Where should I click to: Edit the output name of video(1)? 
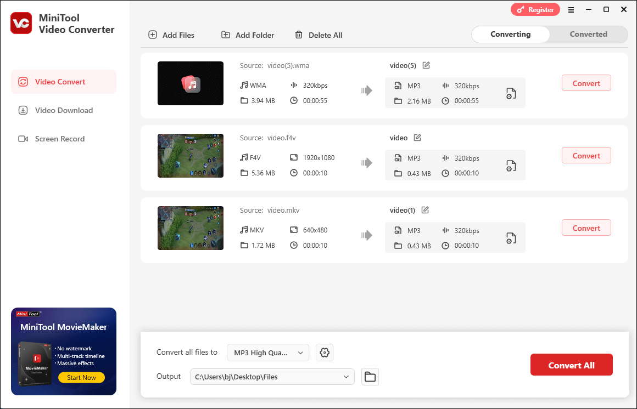pos(425,210)
